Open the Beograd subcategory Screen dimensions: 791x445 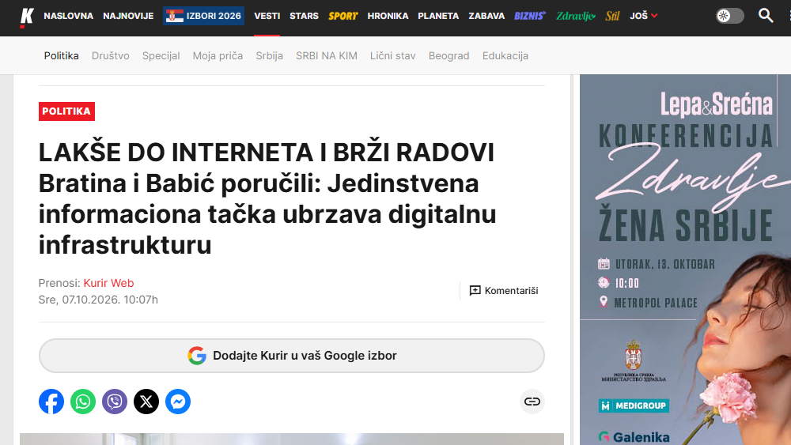pos(449,55)
